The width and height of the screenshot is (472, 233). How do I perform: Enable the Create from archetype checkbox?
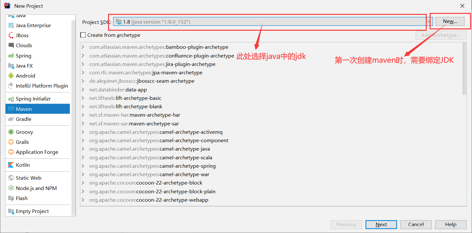[83, 35]
